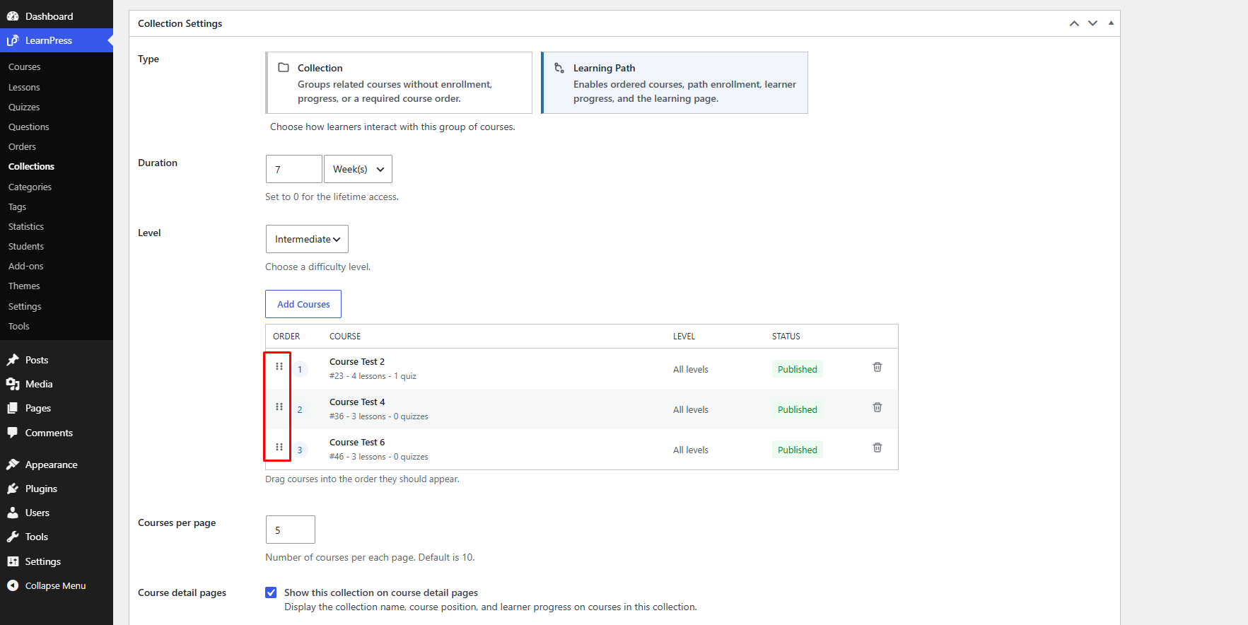Open the Week(s) duration unit dropdown
The width and height of the screenshot is (1248, 625).
point(358,169)
